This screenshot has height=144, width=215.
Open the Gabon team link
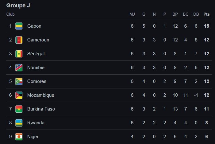click(x=34, y=26)
